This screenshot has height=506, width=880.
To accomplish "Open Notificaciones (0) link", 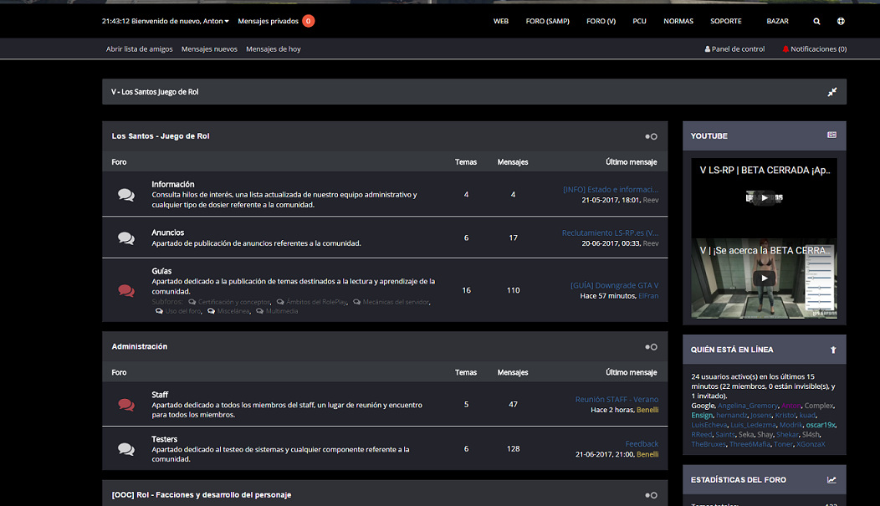I will (819, 49).
